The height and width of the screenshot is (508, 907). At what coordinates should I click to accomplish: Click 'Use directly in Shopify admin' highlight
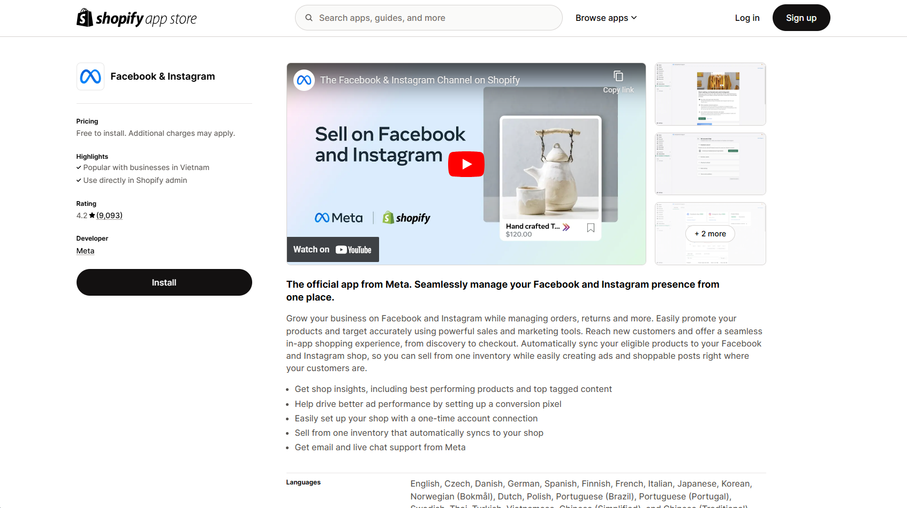pos(135,180)
